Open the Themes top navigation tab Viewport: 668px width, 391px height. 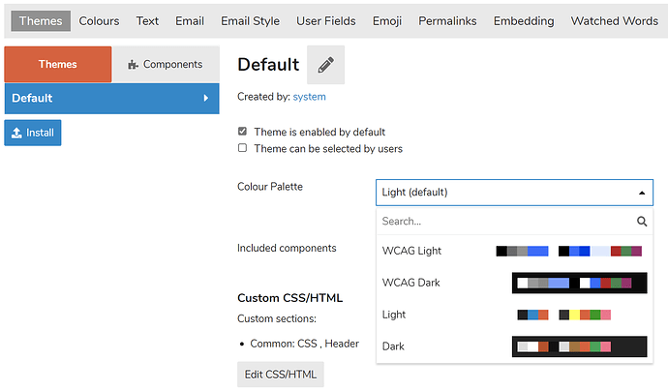[41, 21]
